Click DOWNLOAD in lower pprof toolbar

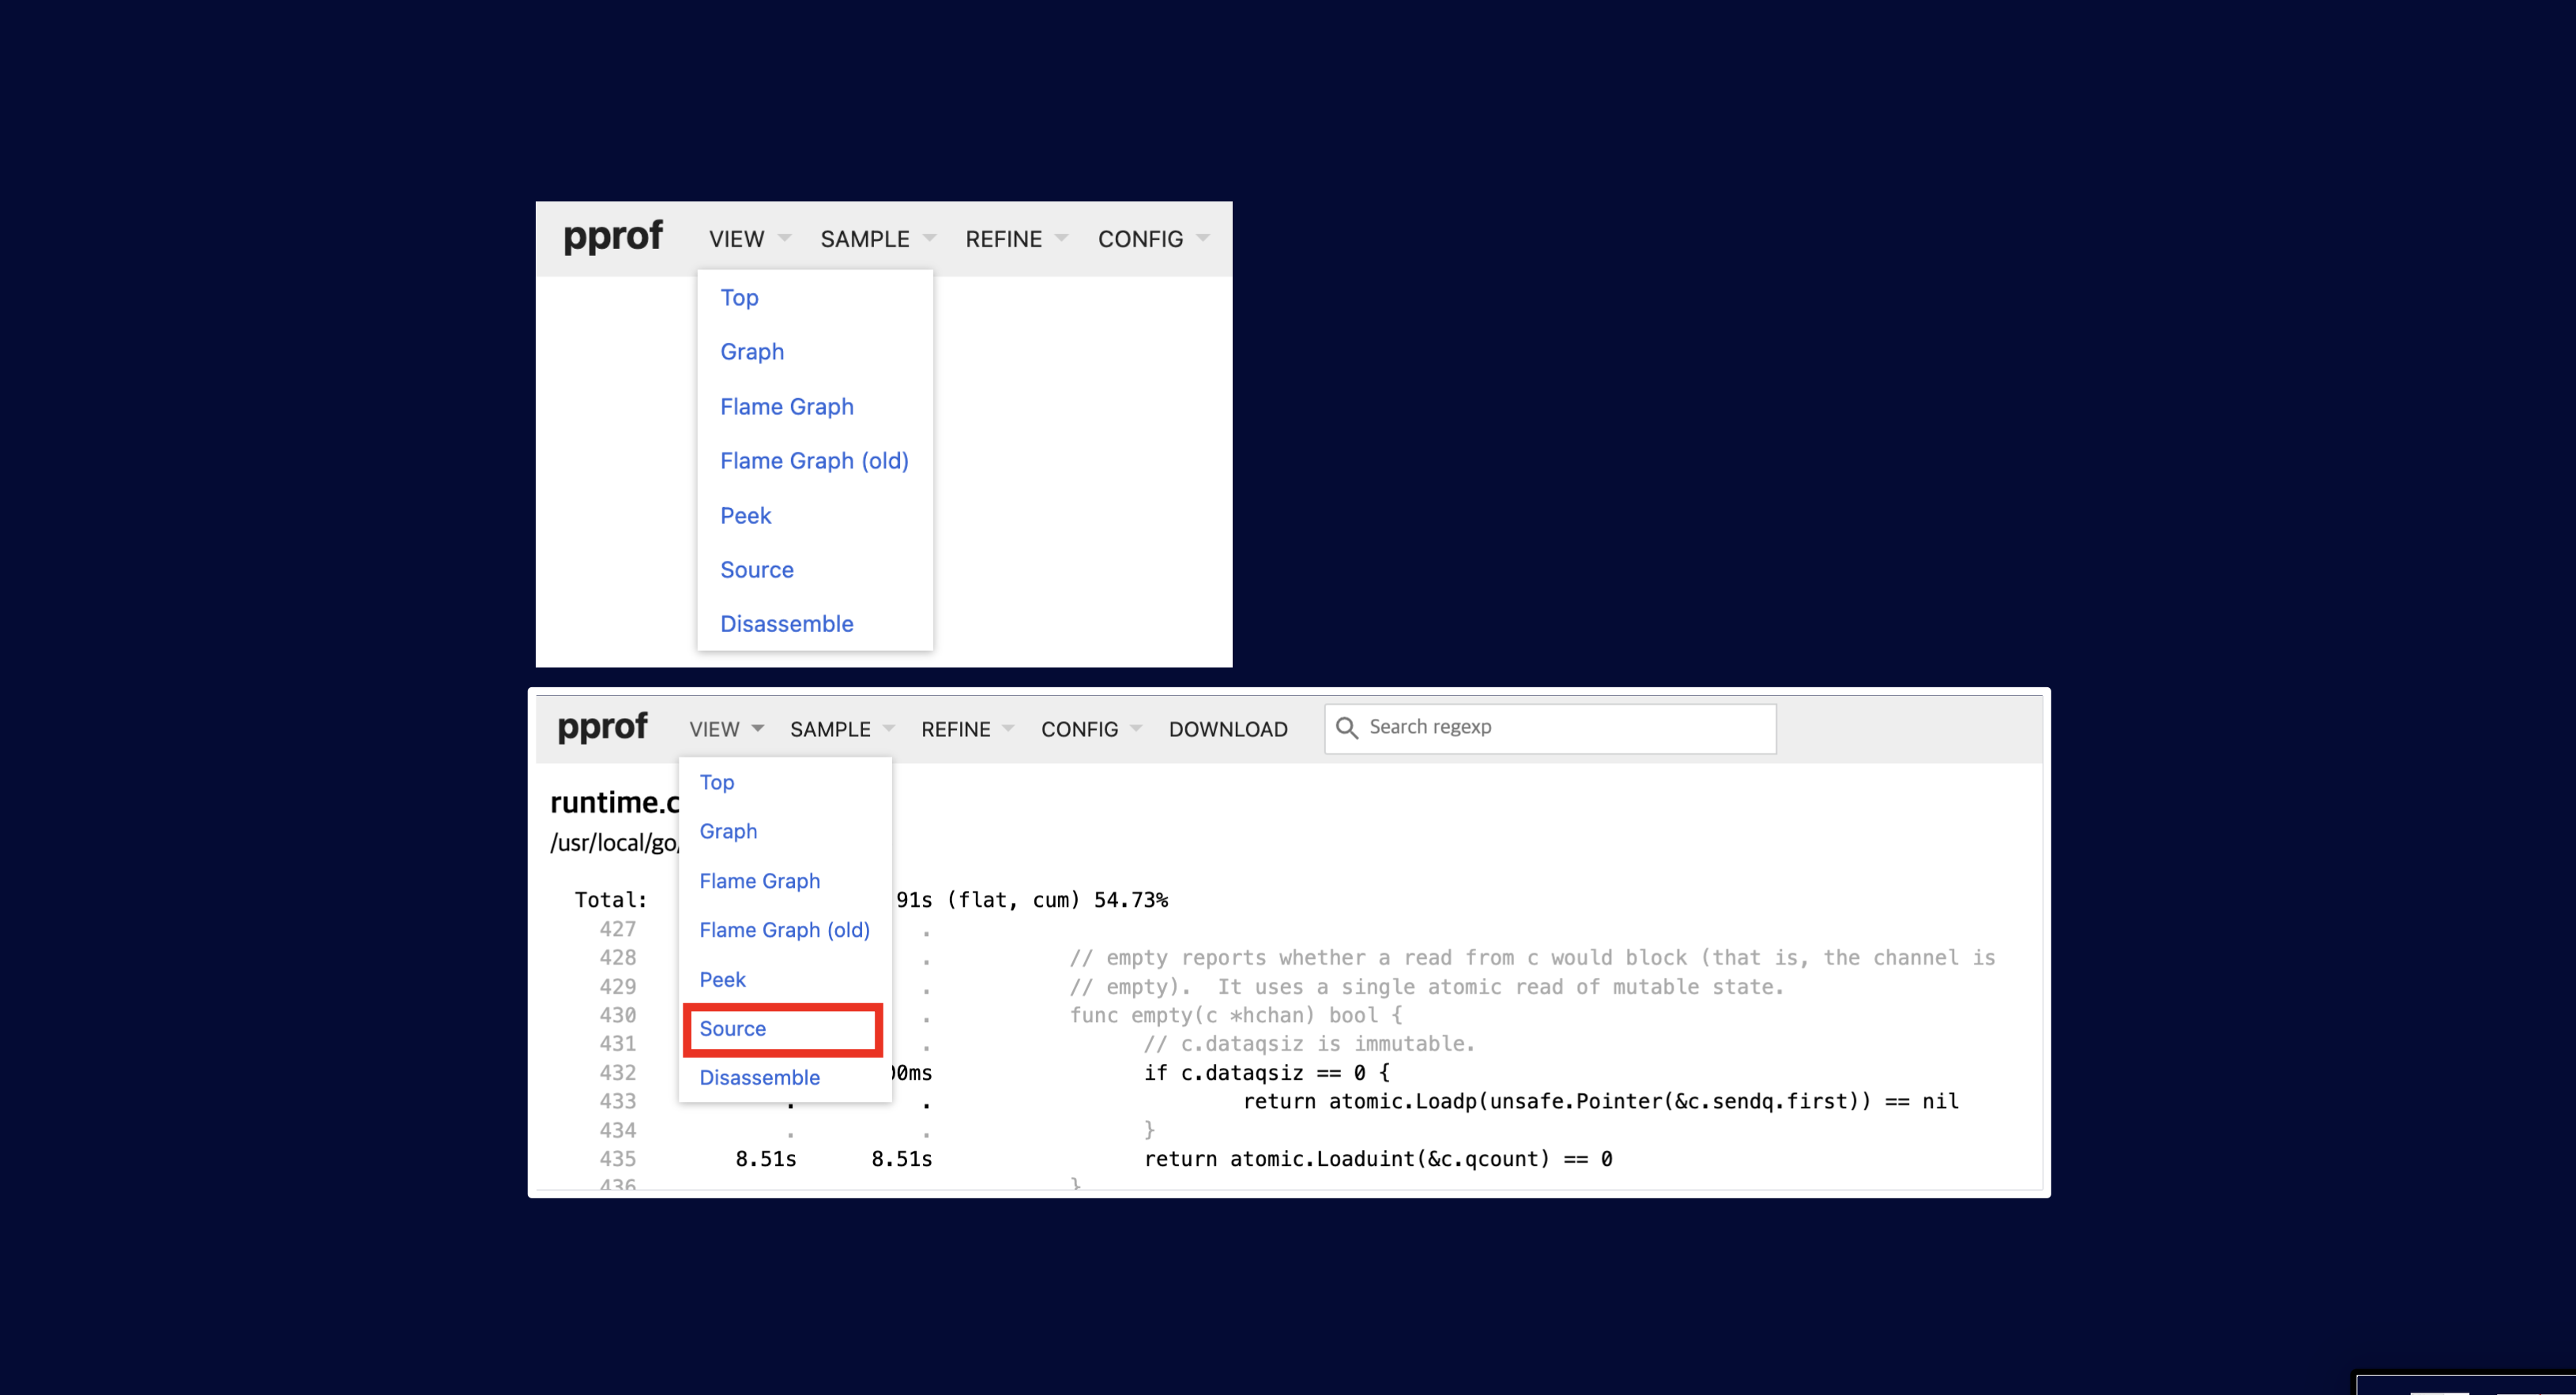pos(1228,729)
